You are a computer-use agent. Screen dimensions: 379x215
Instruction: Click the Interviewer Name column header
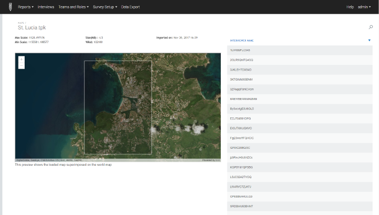(x=242, y=41)
